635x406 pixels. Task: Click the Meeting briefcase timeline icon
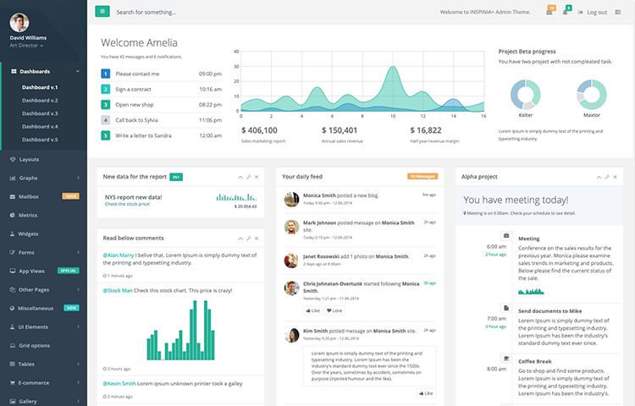point(505,235)
